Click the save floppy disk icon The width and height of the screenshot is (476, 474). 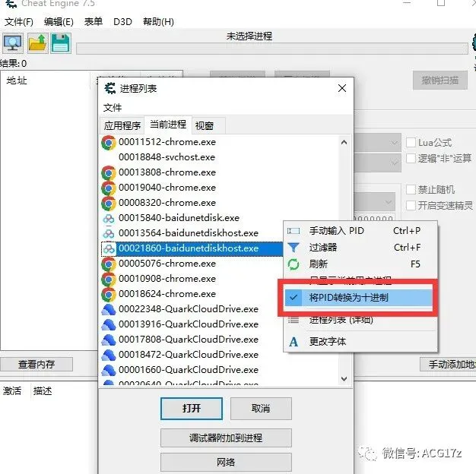(61, 43)
